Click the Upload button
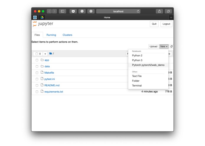Viewport: 205px width, 146px height. point(153,46)
